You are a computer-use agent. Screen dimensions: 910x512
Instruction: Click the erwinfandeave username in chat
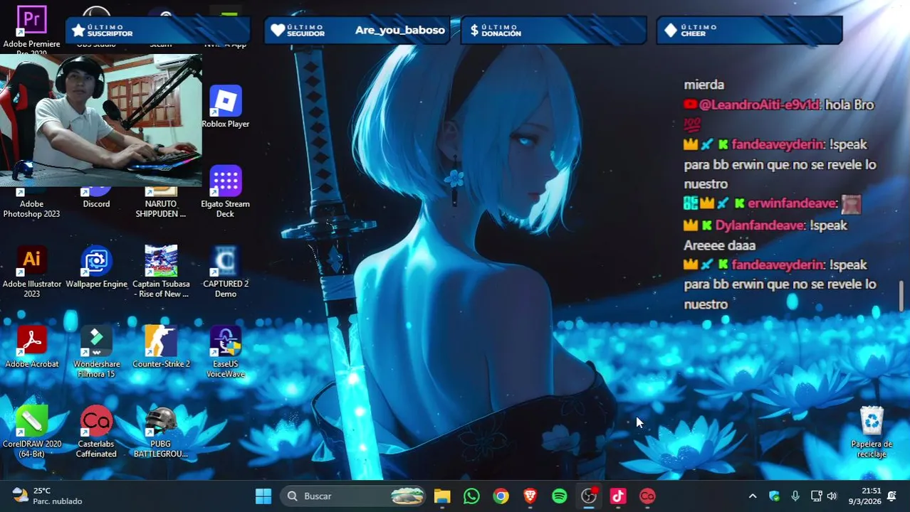click(792, 203)
